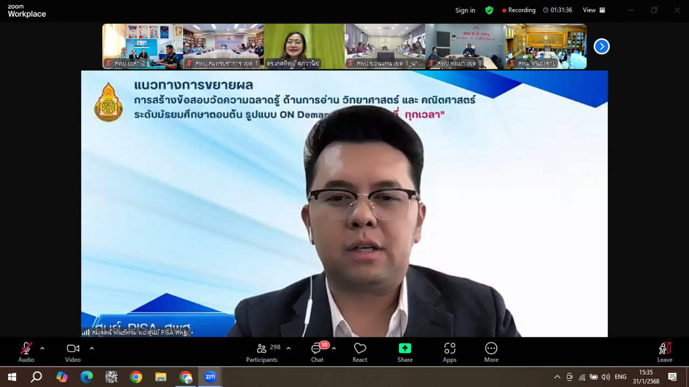Viewport: 689px width, 387px height.
Task: Open Windows Start menu
Action: point(12,377)
